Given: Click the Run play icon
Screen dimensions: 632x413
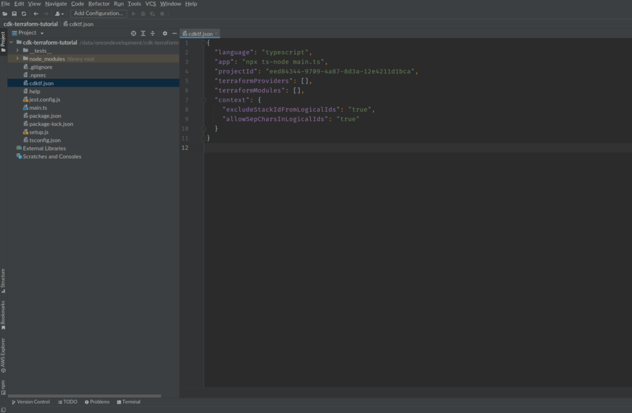Looking at the screenshot, I should (x=133, y=14).
